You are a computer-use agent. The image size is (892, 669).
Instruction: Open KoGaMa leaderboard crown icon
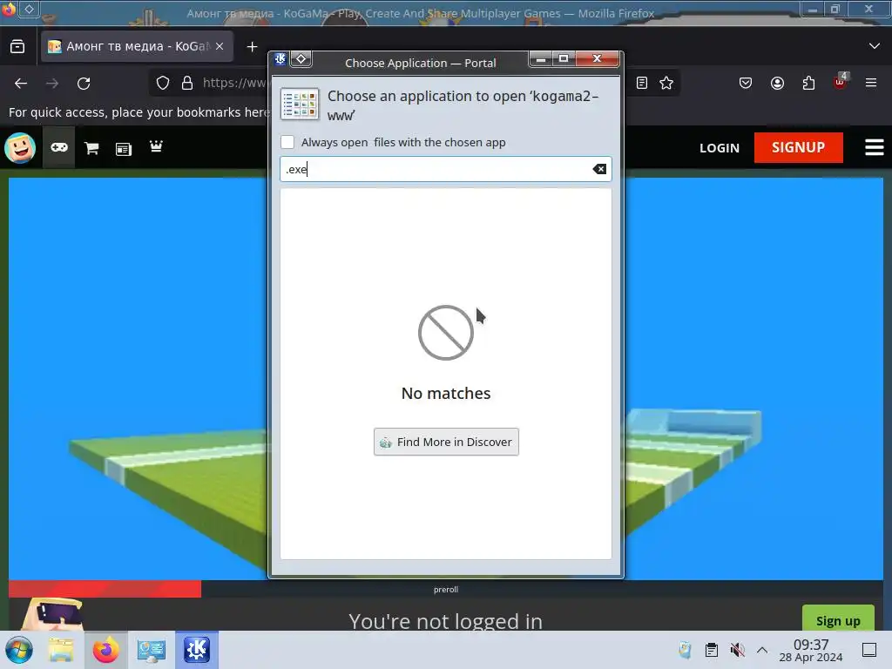tap(156, 146)
